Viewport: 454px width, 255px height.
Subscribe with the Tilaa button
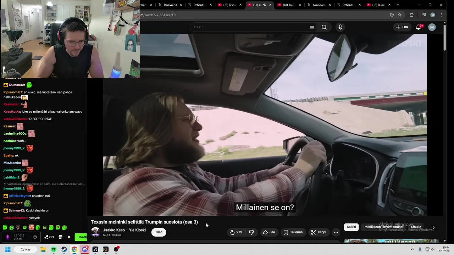[x=159, y=232]
